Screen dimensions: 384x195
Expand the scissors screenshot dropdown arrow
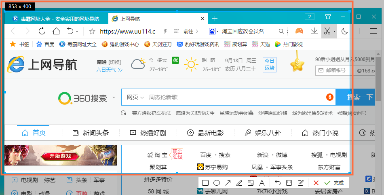(x=334, y=32)
